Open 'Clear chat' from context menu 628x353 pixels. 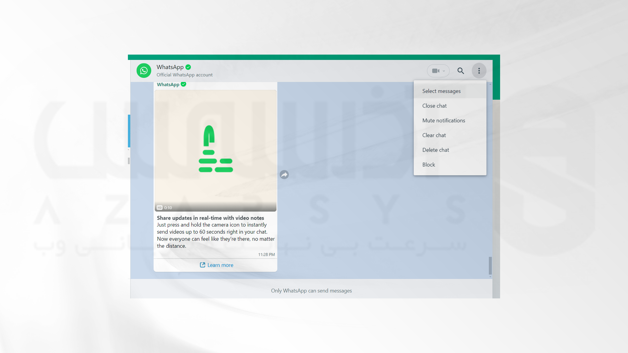click(434, 135)
